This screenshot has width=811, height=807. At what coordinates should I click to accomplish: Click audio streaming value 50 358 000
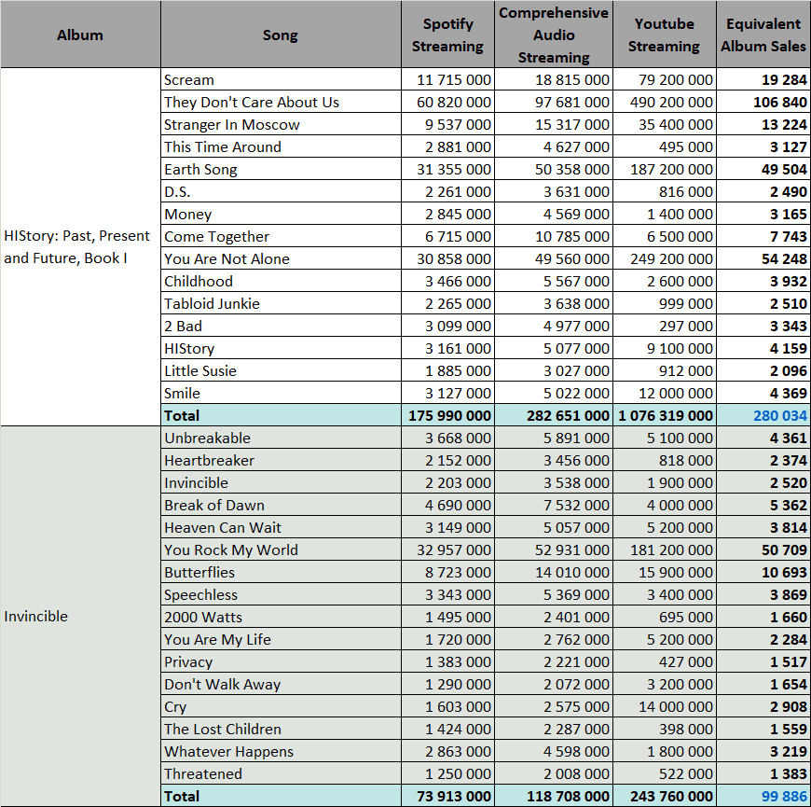pyautogui.click(x=554, y=169)
